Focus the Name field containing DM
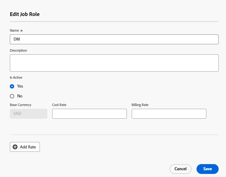This screenshot has width=226, height=177. tap(114, 39)
